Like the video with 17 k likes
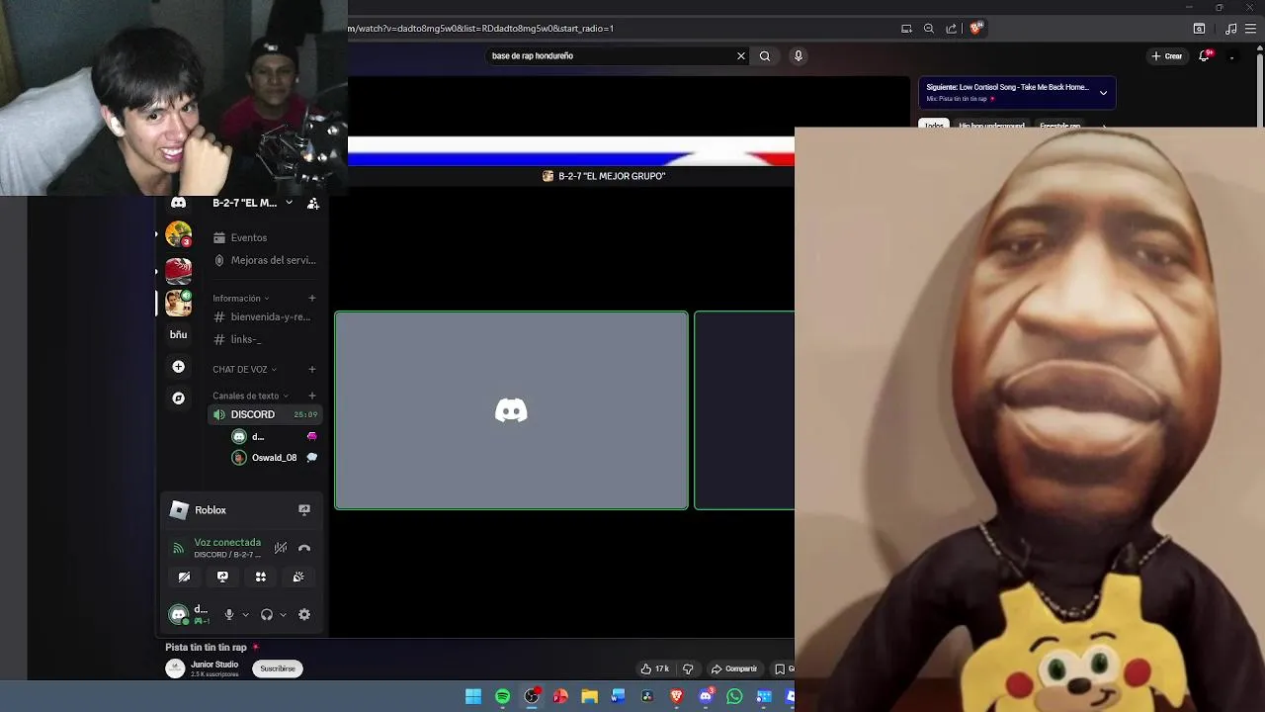Screen dimensions: 1265x712 [x=655, y=668]
